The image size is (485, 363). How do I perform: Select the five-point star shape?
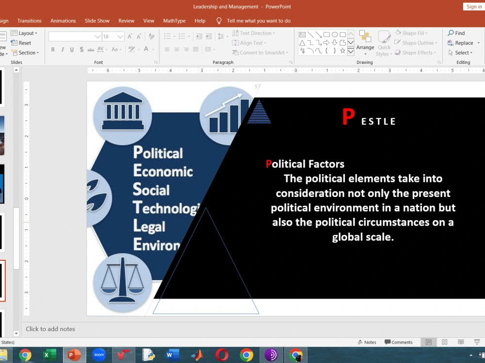click(x=343, y=51)
